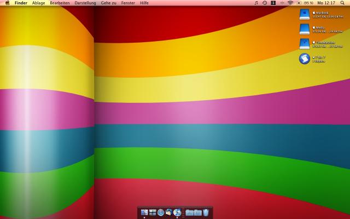Open Spotlight search magnifier
This screenshot has width=350, height=219.
click(x=342, y=3)
